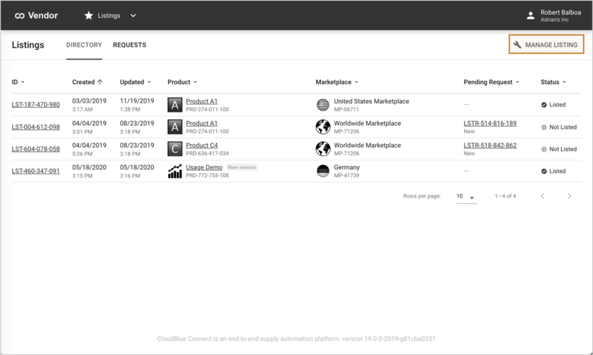Open the Marketplace column dropdown

point(356,82)
